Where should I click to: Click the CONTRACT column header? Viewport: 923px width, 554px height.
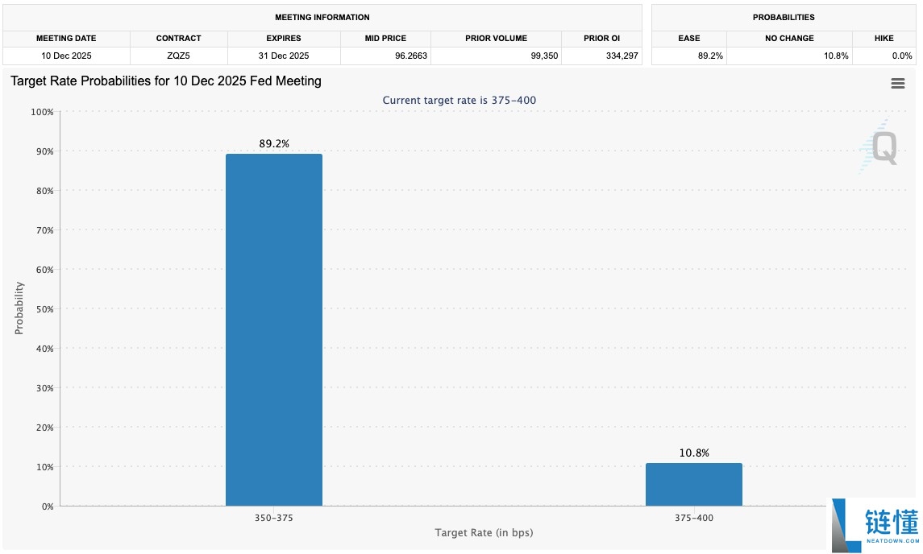point(179,39)
